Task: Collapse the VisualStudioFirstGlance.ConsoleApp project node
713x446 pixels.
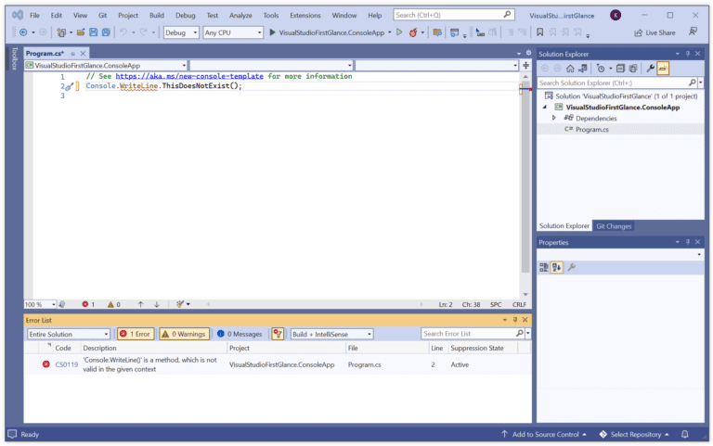Action: pos(545,108)
